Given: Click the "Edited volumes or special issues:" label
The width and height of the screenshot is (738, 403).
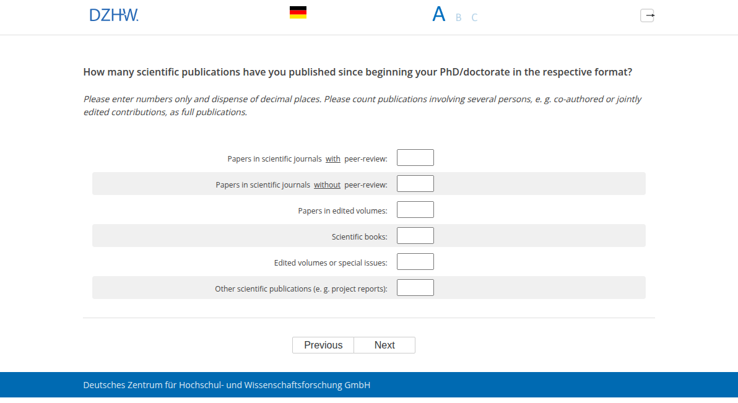Looking at the screenshot, I should [x=331, y=262].
